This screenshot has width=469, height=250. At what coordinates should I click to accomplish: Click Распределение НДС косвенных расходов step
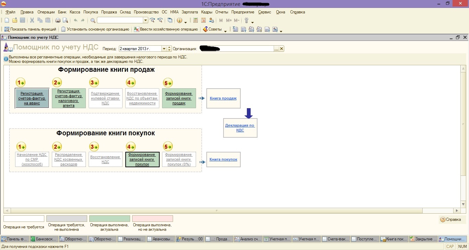point(69,159)
